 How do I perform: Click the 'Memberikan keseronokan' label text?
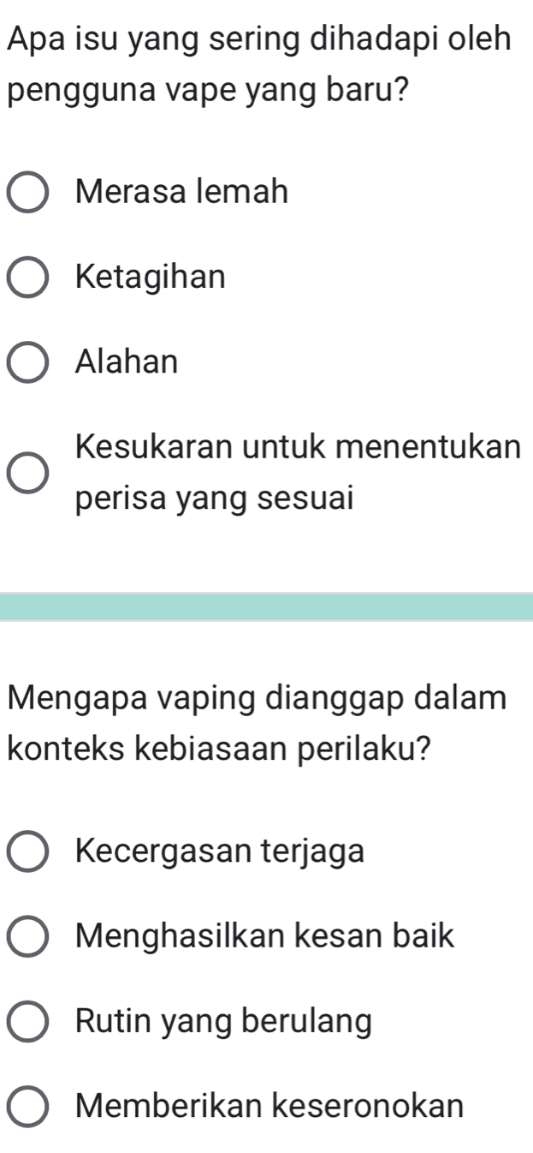tap(269, 1106)
